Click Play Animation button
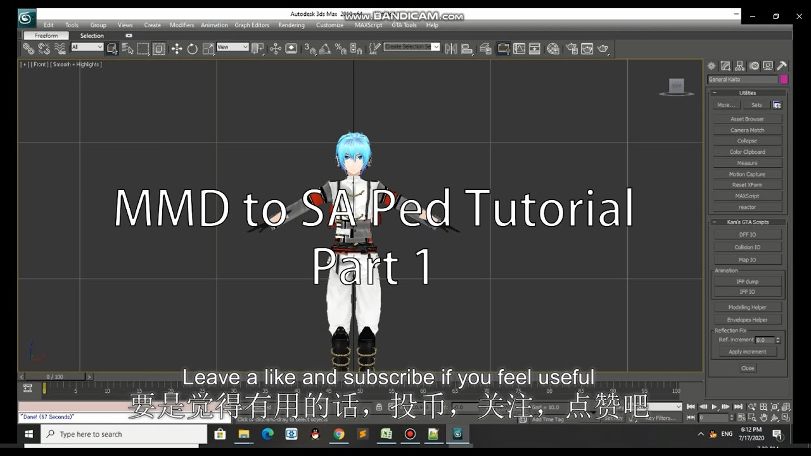Screen dimensions: 811x456 [715, 407]
